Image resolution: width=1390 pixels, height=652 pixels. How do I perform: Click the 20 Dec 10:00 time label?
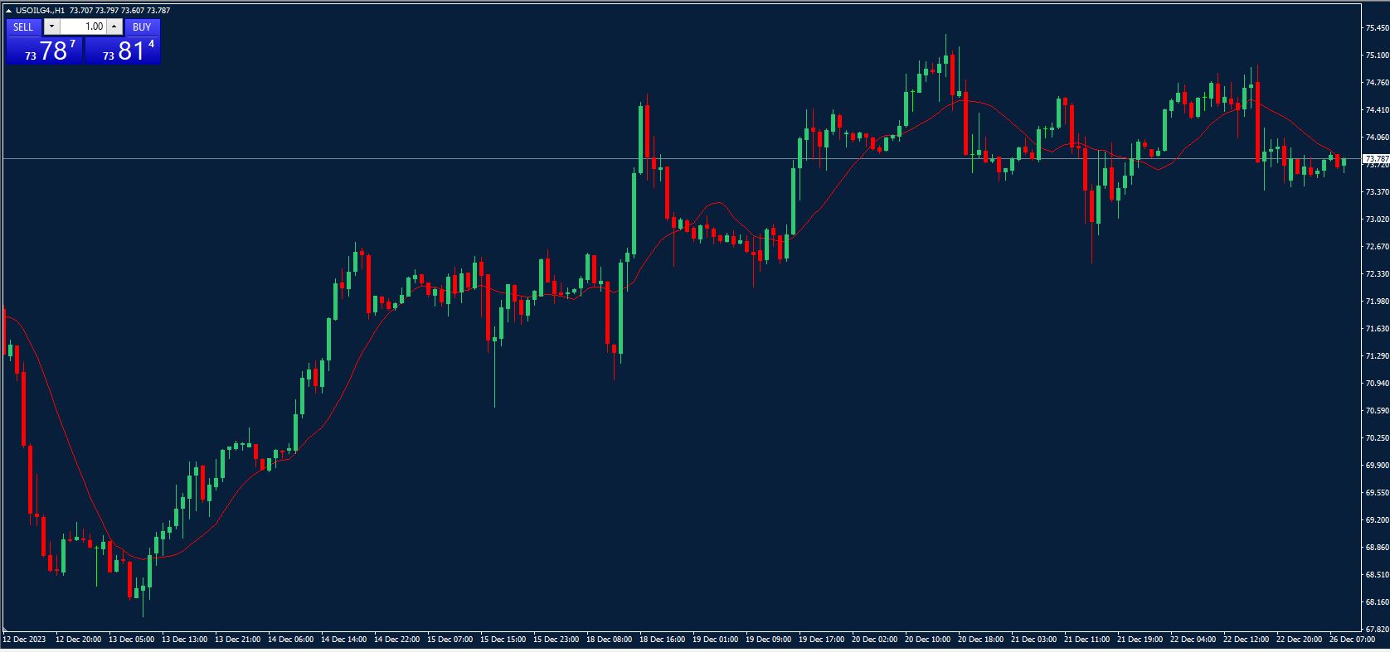coord(927,640)
